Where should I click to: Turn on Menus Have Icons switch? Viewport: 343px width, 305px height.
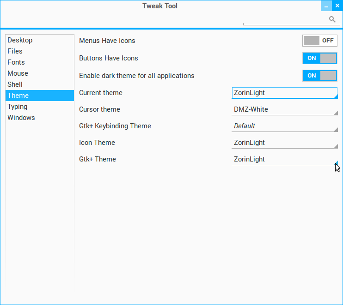coord(319,41)
